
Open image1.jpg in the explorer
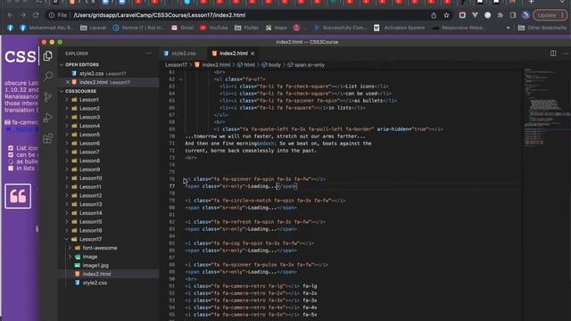pos(95,266)
